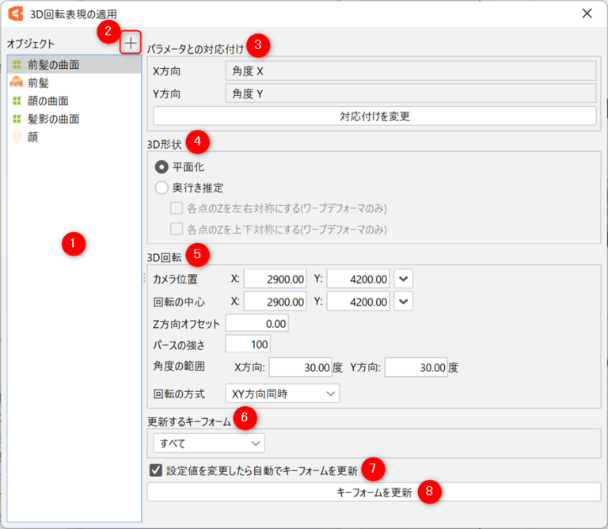
Task: Click the Z方向オフセット input field
Action: coord(257,323)
